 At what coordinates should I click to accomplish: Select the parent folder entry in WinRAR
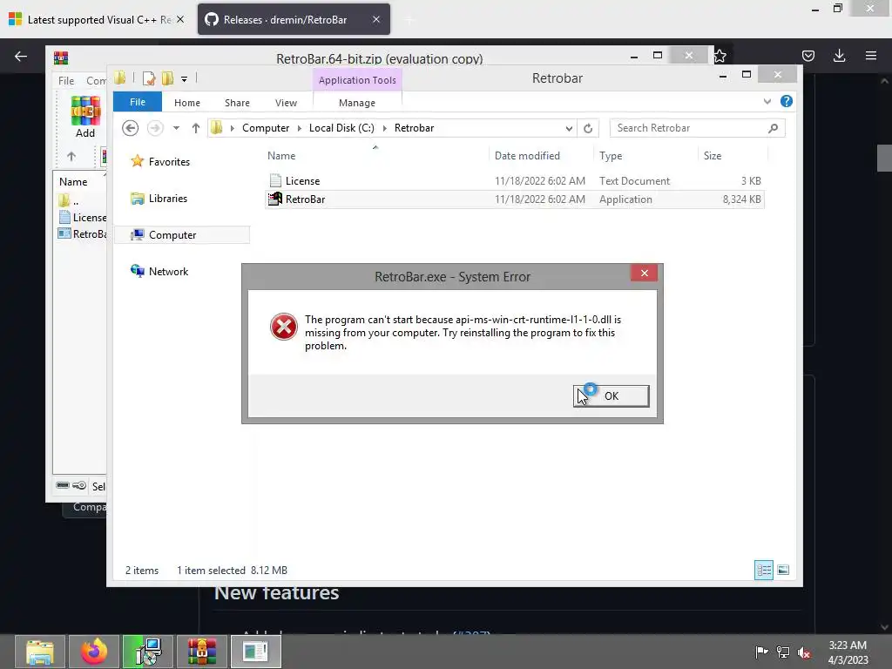(70, 201)
